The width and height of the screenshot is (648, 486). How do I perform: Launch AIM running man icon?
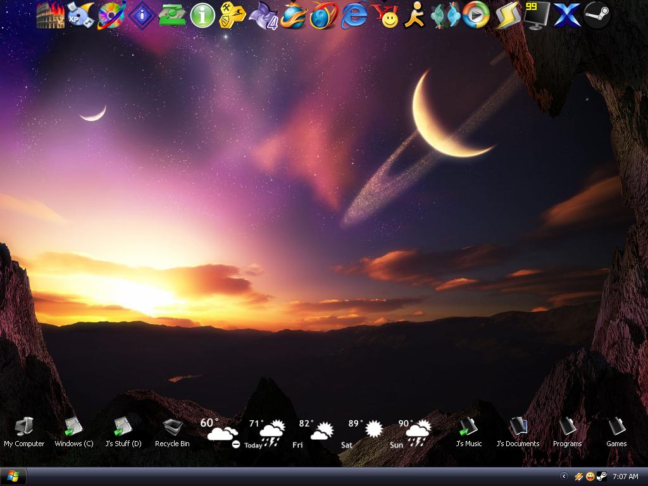pyautogui.click(x=414, y=16)
